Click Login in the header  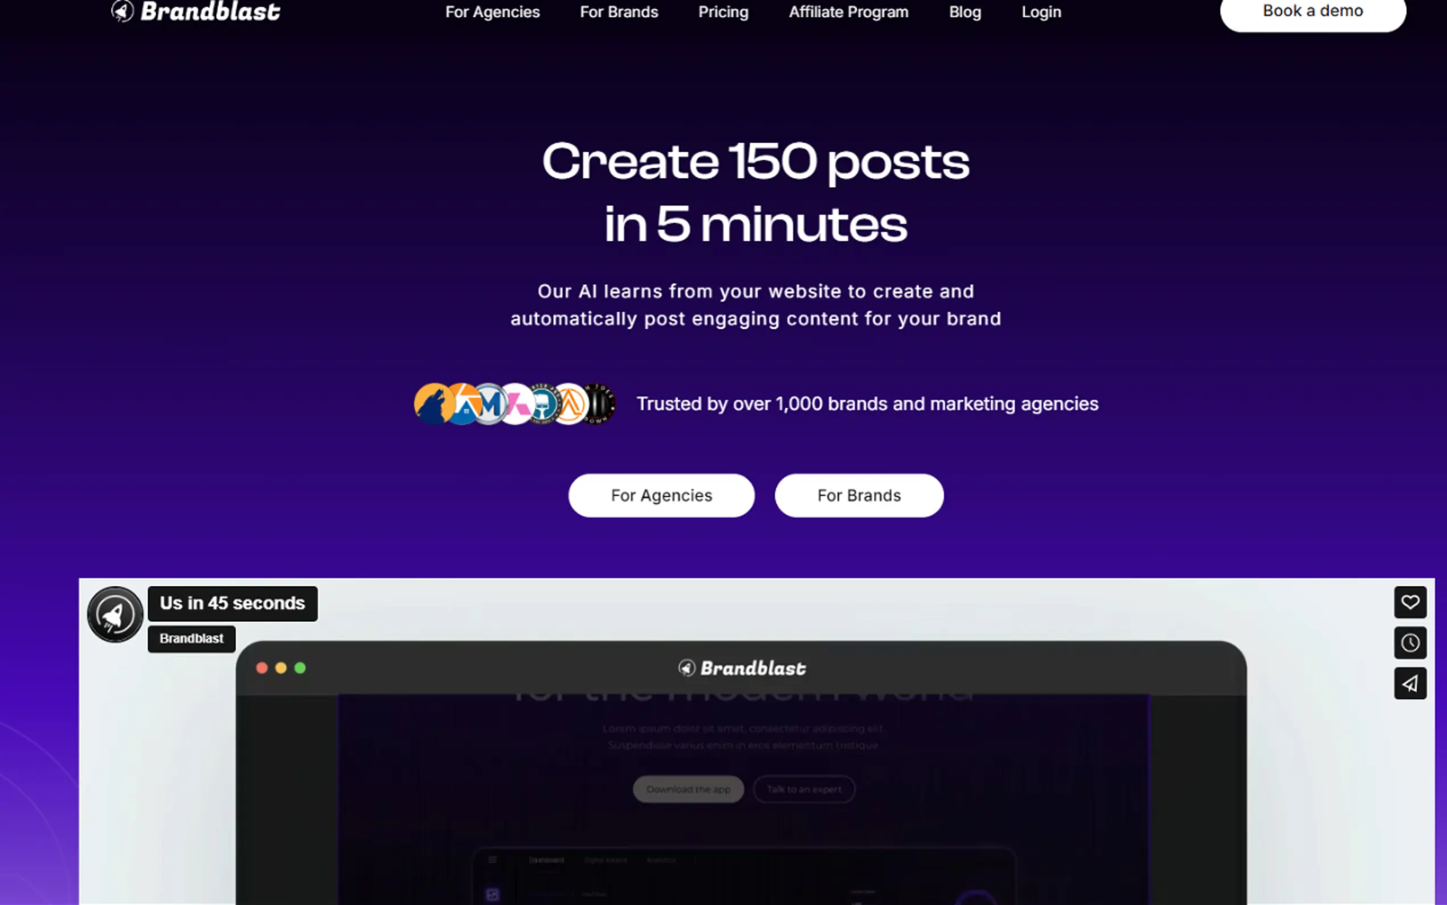pos(1041,12)
